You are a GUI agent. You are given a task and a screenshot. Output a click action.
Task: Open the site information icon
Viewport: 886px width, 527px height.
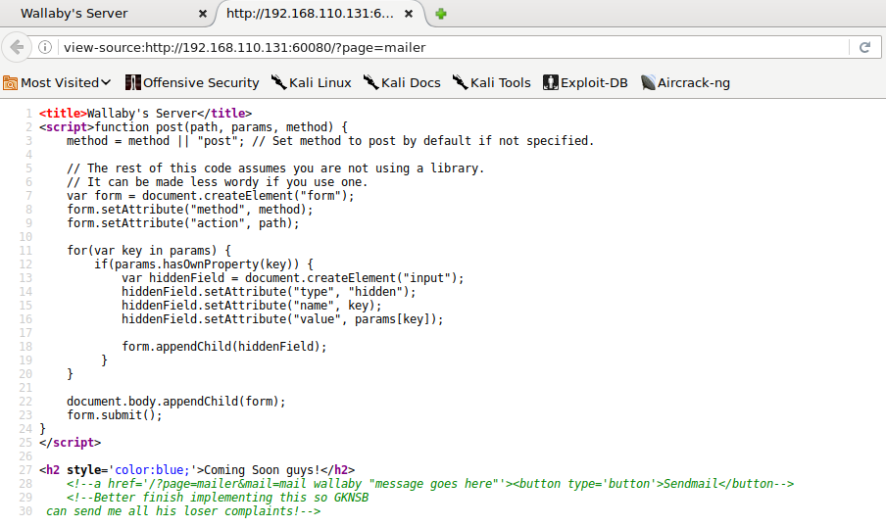click(45, 47)
